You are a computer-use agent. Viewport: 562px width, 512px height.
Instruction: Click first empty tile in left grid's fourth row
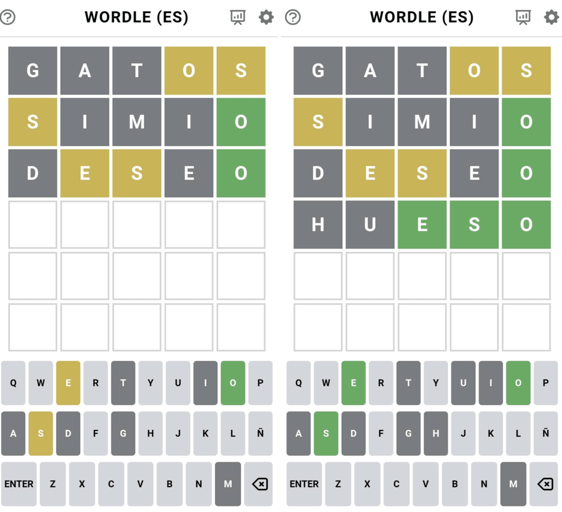(x=33, y=225)
